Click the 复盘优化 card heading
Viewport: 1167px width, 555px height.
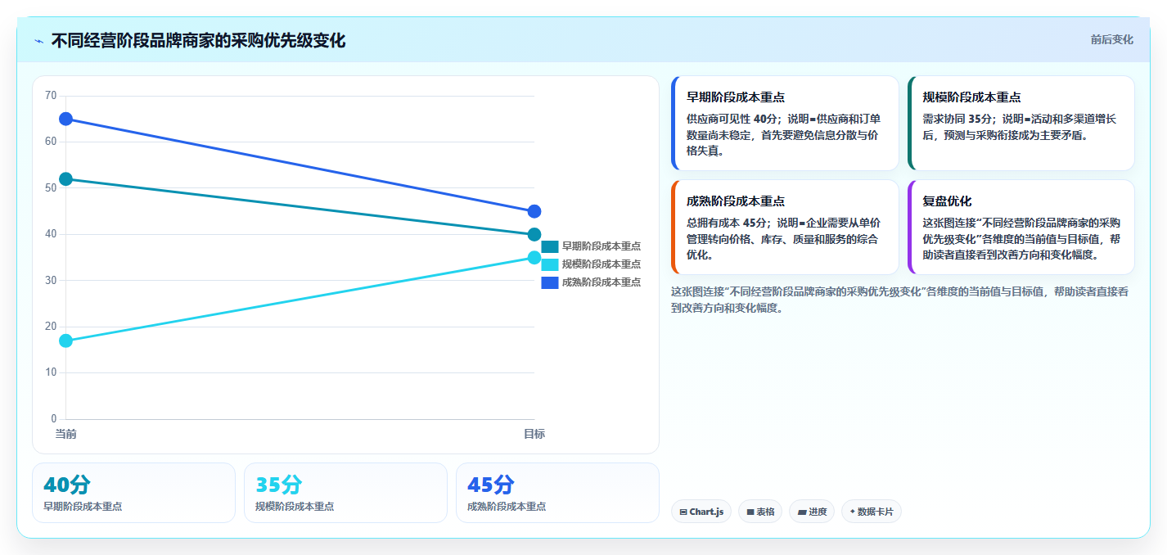(947, 201)
